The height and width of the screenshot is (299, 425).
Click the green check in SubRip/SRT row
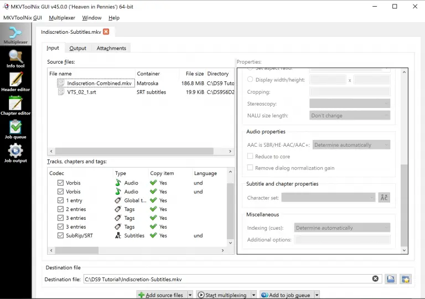(153, 235)
